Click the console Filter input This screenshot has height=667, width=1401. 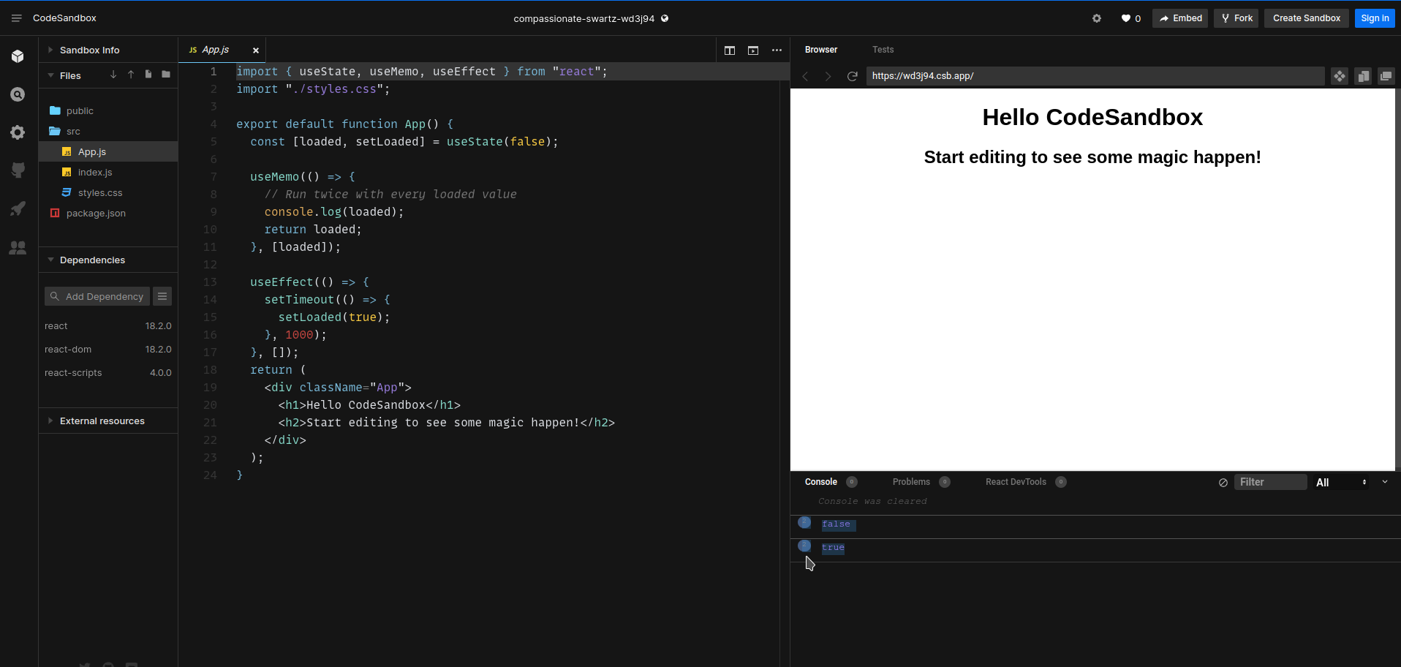pyautogui.click(x=1271, y=482)
